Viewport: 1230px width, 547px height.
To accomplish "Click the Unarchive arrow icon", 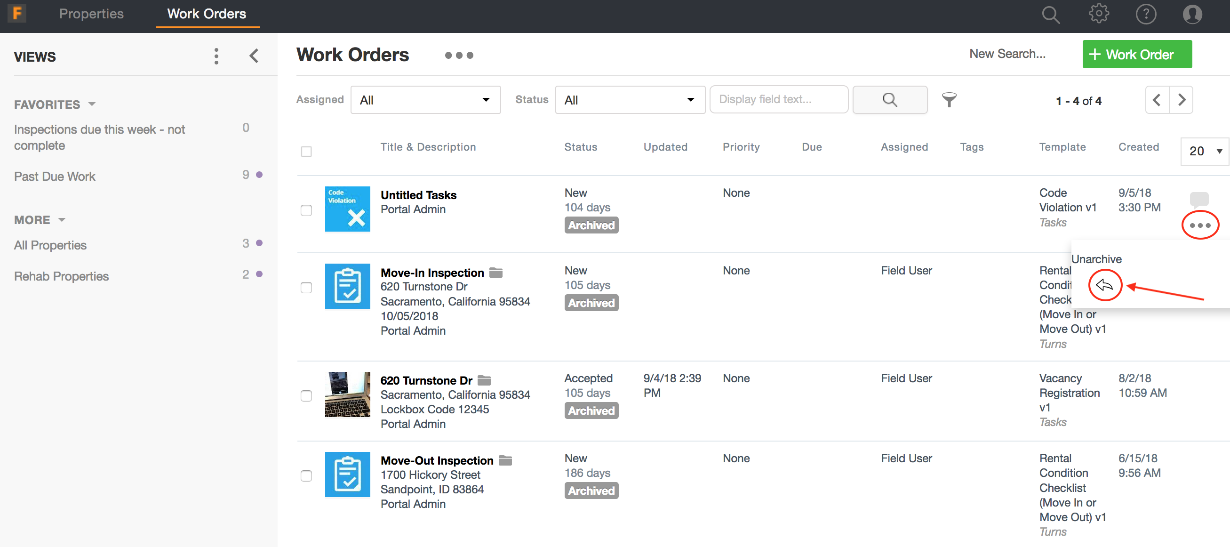I will click(x=1104, y=285).
